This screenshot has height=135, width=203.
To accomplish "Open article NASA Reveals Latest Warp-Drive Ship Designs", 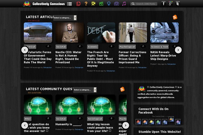I will tap(163, 56).
